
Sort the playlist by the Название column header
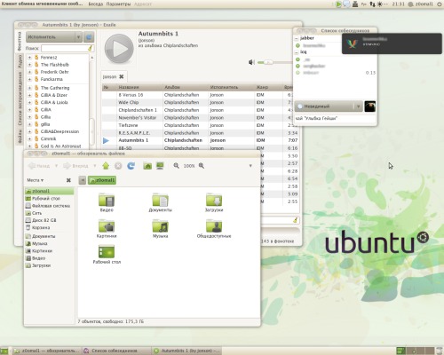pos(139,87)
